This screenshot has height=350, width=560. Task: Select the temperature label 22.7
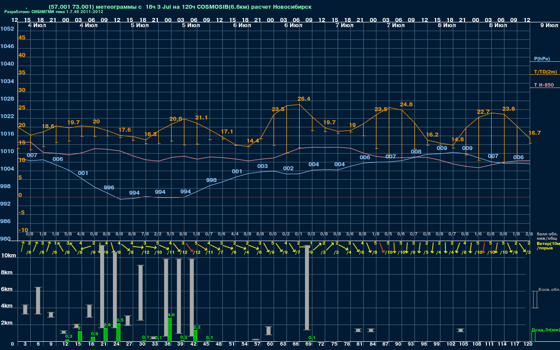click(x=483, y=112)
